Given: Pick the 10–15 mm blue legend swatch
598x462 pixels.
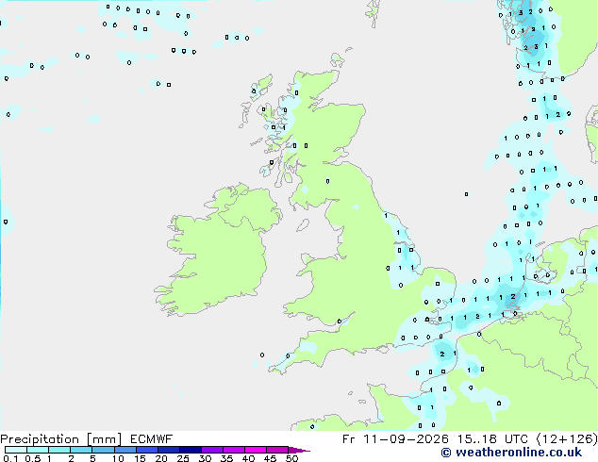Looking at the screenshot, I should (x=125, y=450).
